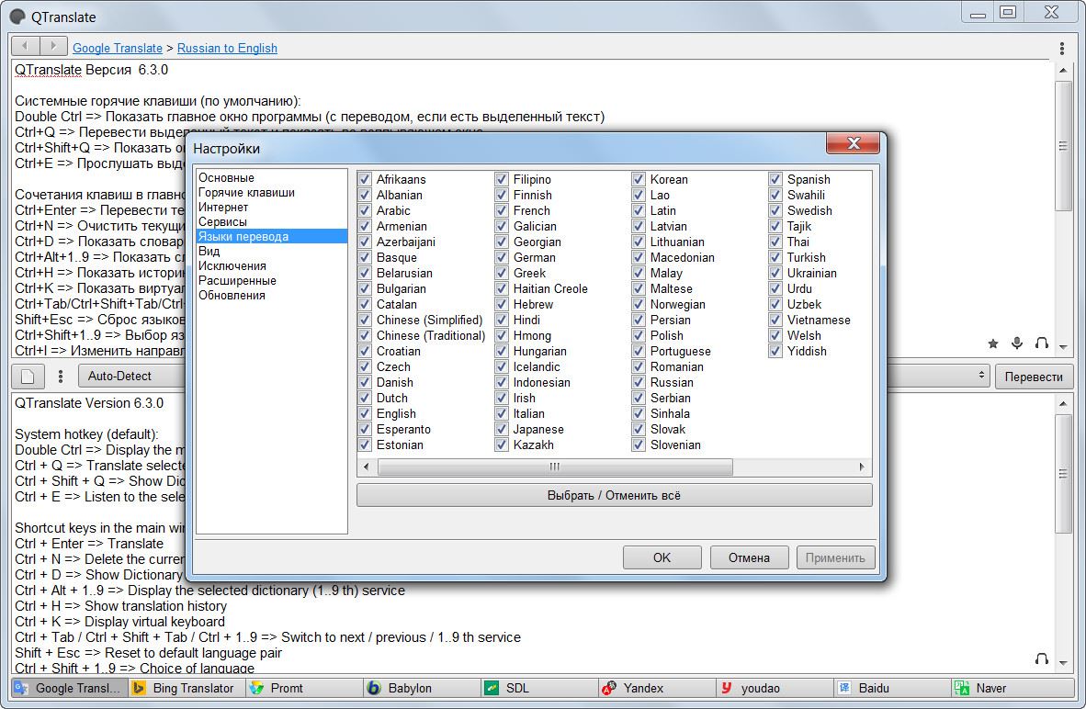Click the microphone voice input icon

click(x=1017, y=343)
